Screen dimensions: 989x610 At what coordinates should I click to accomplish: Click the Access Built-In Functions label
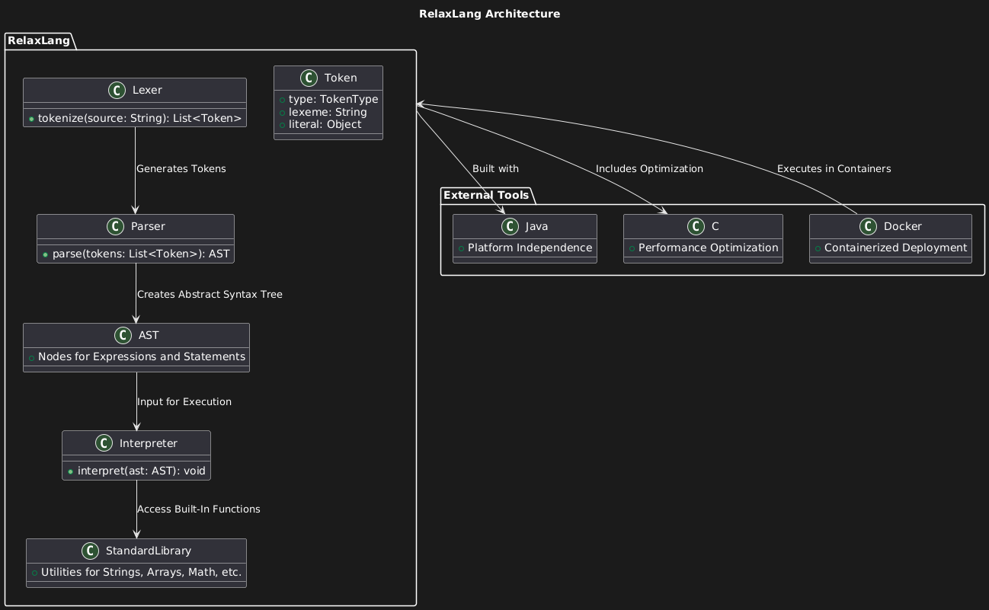[x=199, y=509]
